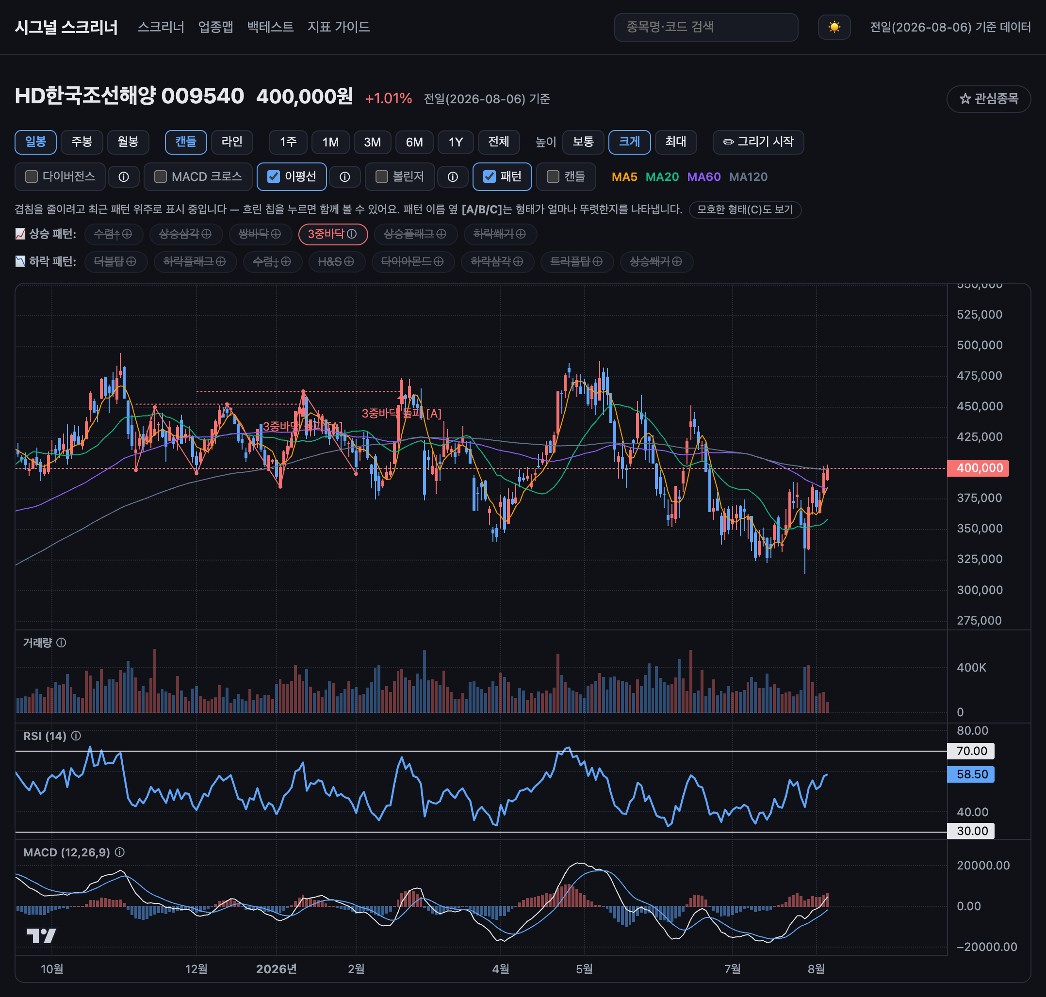
Task: Open the 백테스트 nav item
Action: 270,27
